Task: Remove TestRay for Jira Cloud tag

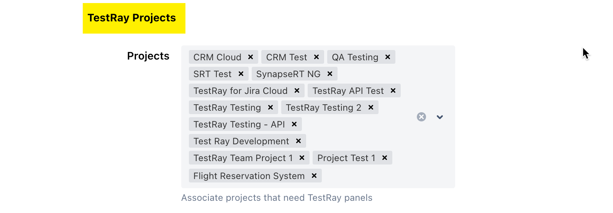Action: [297, 90]
